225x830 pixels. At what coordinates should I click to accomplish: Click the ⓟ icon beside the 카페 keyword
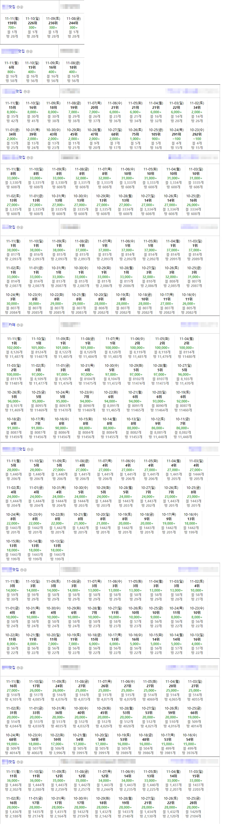click(21, 325)
